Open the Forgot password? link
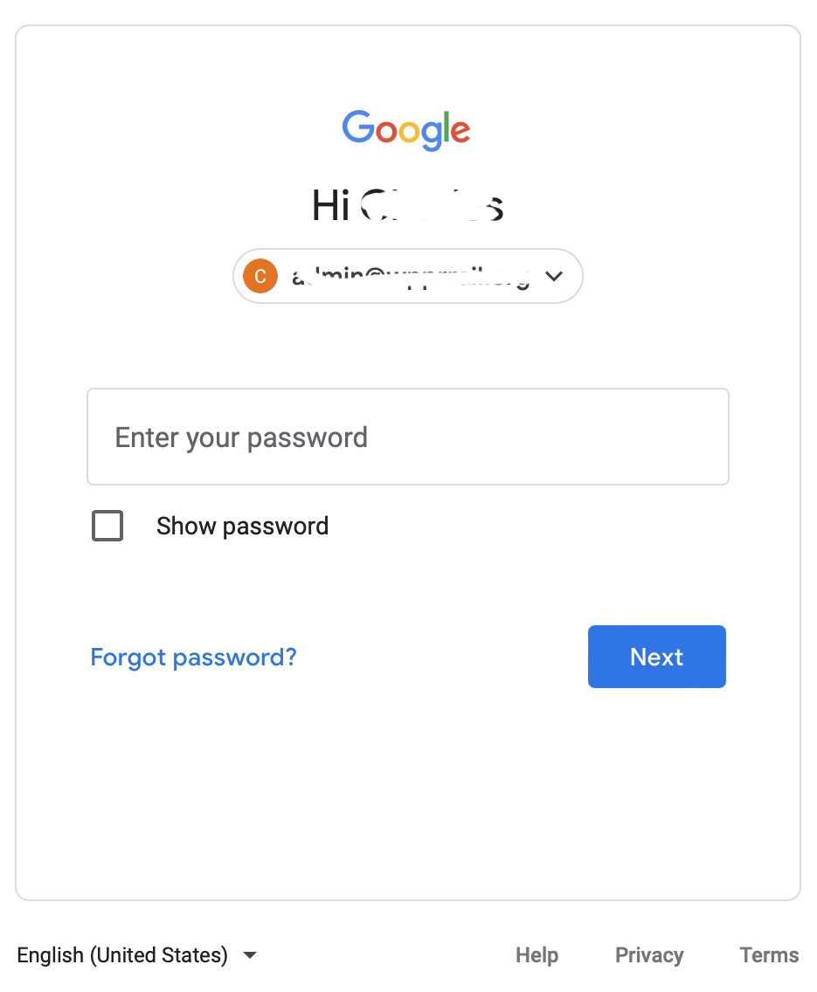This screenshot has width=817, height=992. [193, 658]
